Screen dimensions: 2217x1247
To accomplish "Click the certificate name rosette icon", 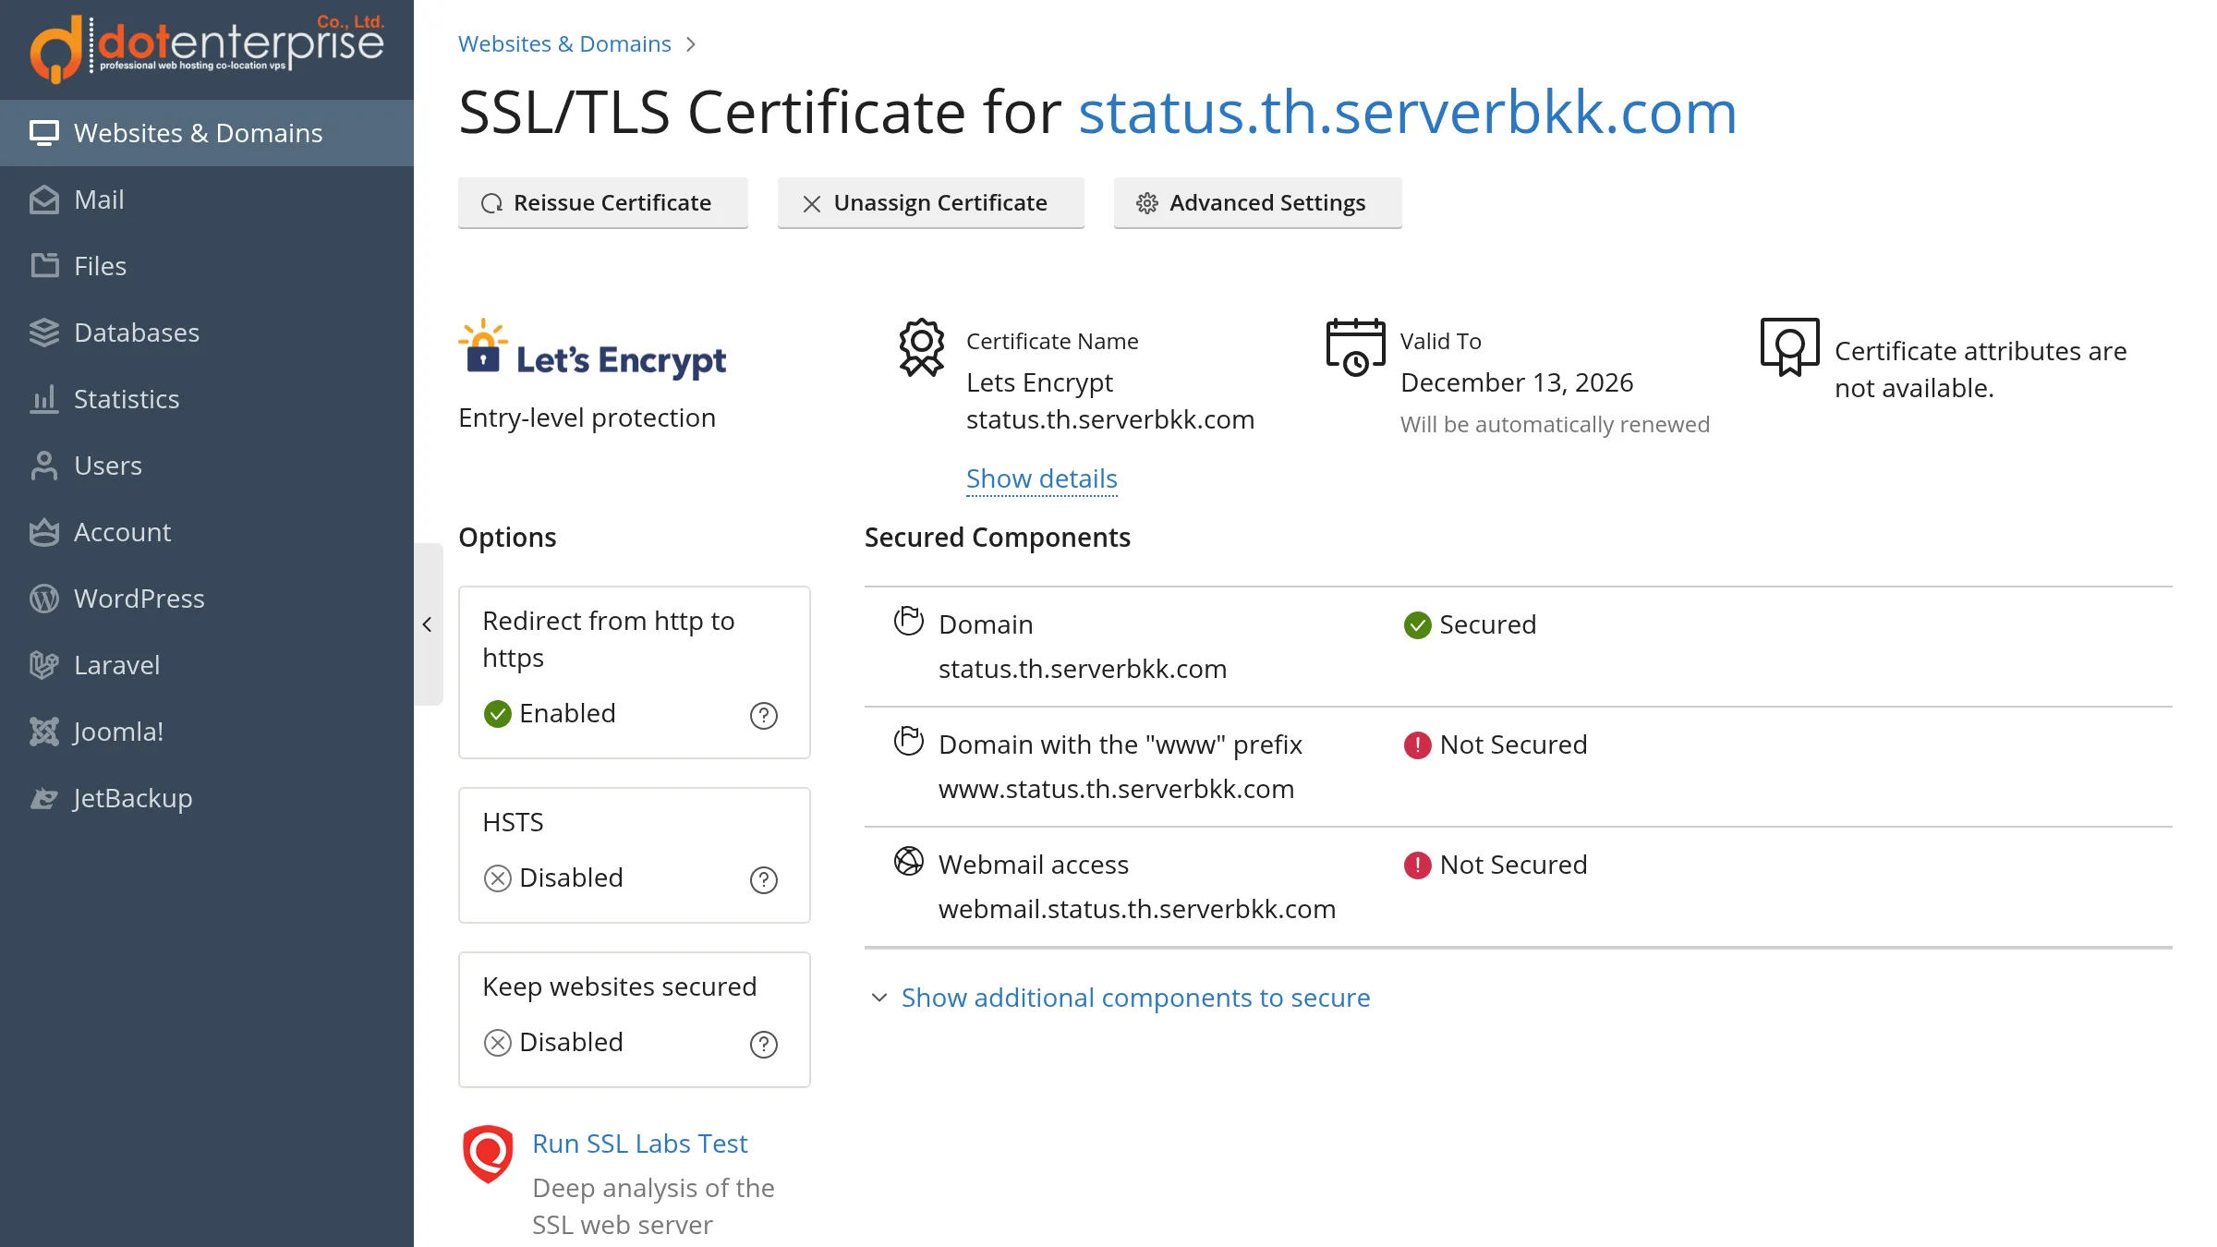I will click(922, 347).
